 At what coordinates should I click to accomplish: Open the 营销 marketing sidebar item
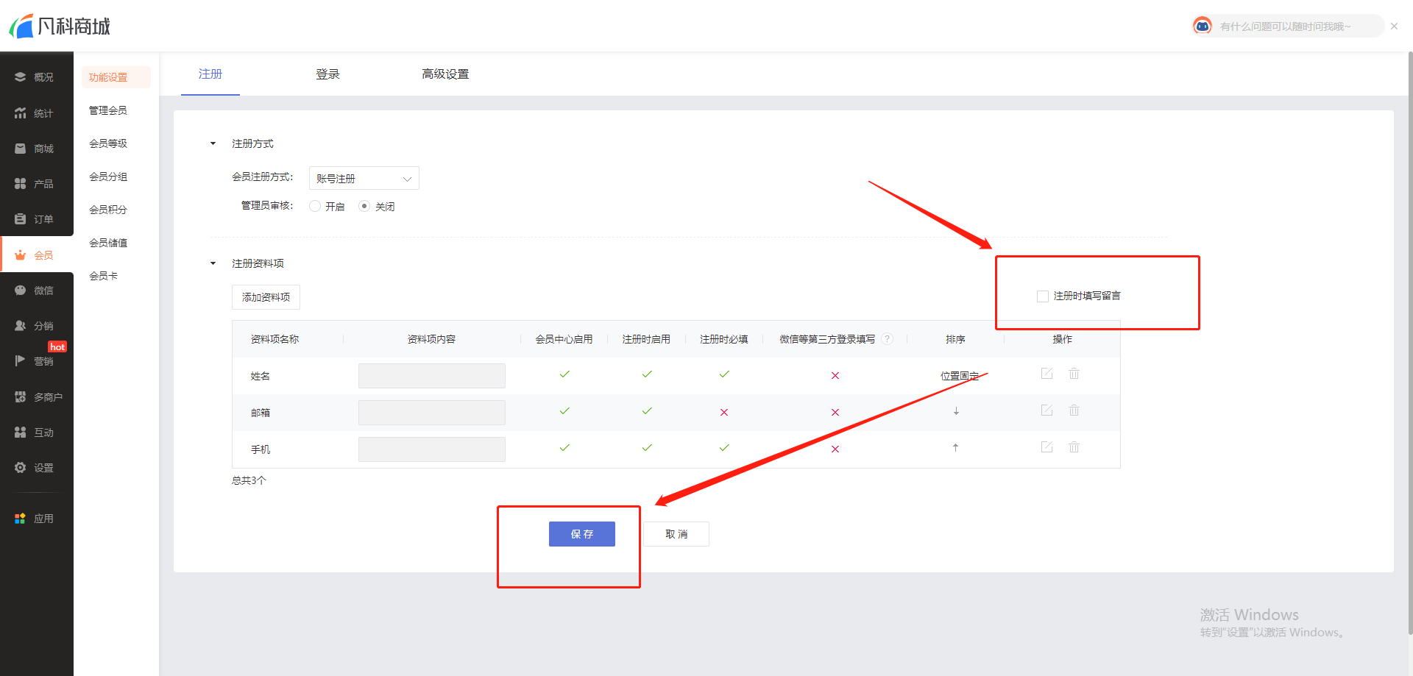click(x=34, y=361)
